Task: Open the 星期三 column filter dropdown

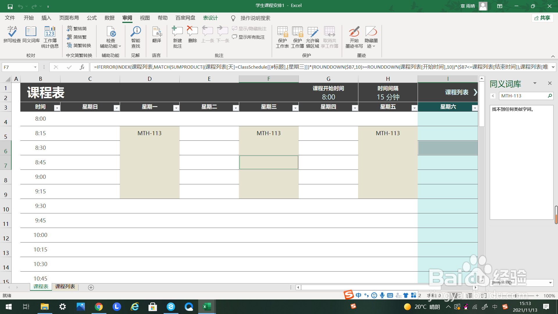Action: coord(295,108)
